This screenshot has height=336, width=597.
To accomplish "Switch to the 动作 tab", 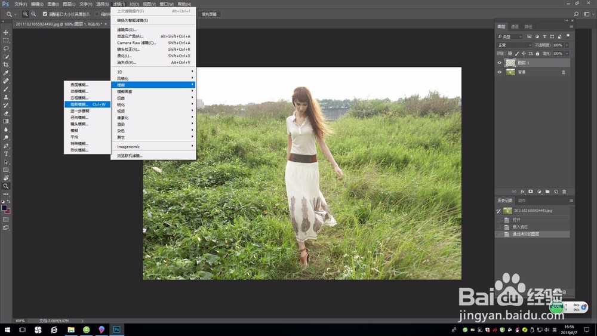I will 522,201.
